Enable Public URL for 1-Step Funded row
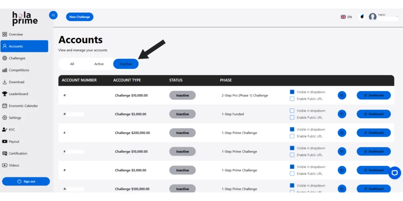Screen dimensions: 403x201 click(292, 117)
